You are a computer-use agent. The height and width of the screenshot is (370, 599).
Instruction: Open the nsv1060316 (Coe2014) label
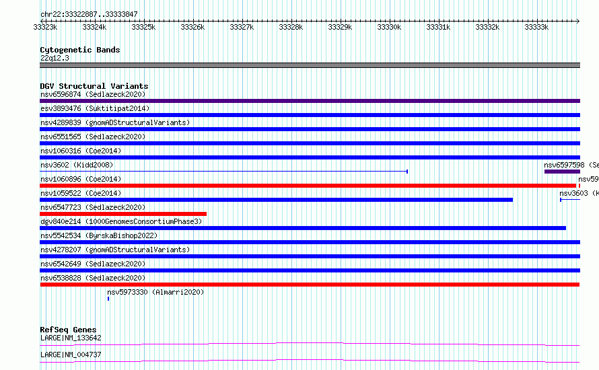[x=81, y=151]
